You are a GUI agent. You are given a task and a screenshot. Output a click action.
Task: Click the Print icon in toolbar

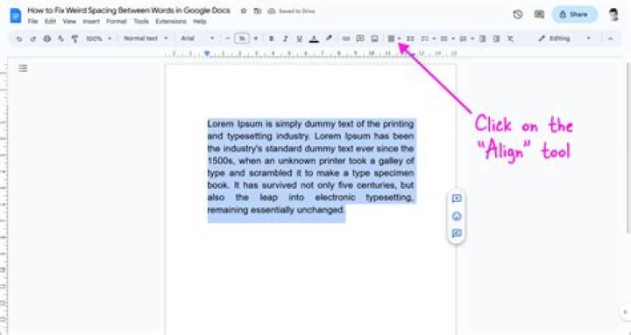[47, 38]
